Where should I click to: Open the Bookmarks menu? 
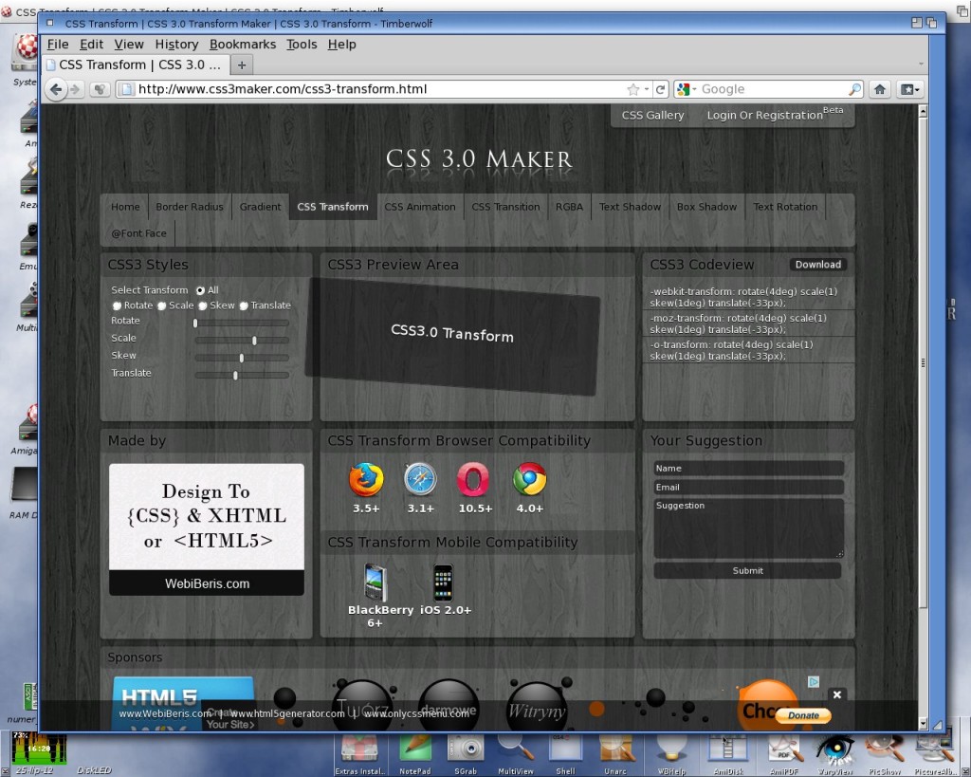coord(243,44)
